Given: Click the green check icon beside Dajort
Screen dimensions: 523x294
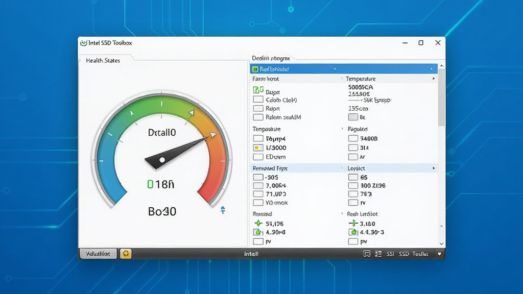Looking at the screenshot, I should pyautogui.click(x=258, y=90).
